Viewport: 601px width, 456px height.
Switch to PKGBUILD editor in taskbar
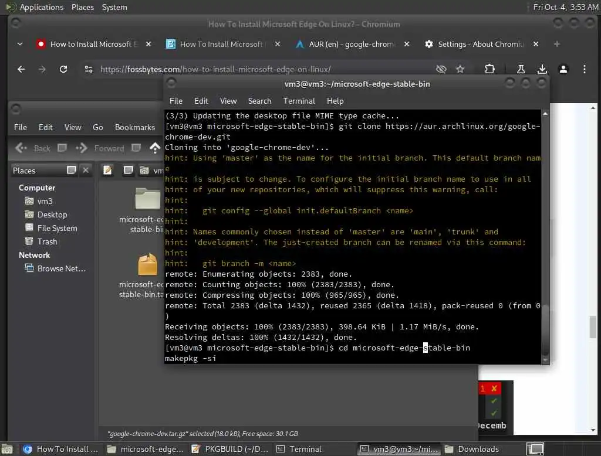(x=230, y=449)
